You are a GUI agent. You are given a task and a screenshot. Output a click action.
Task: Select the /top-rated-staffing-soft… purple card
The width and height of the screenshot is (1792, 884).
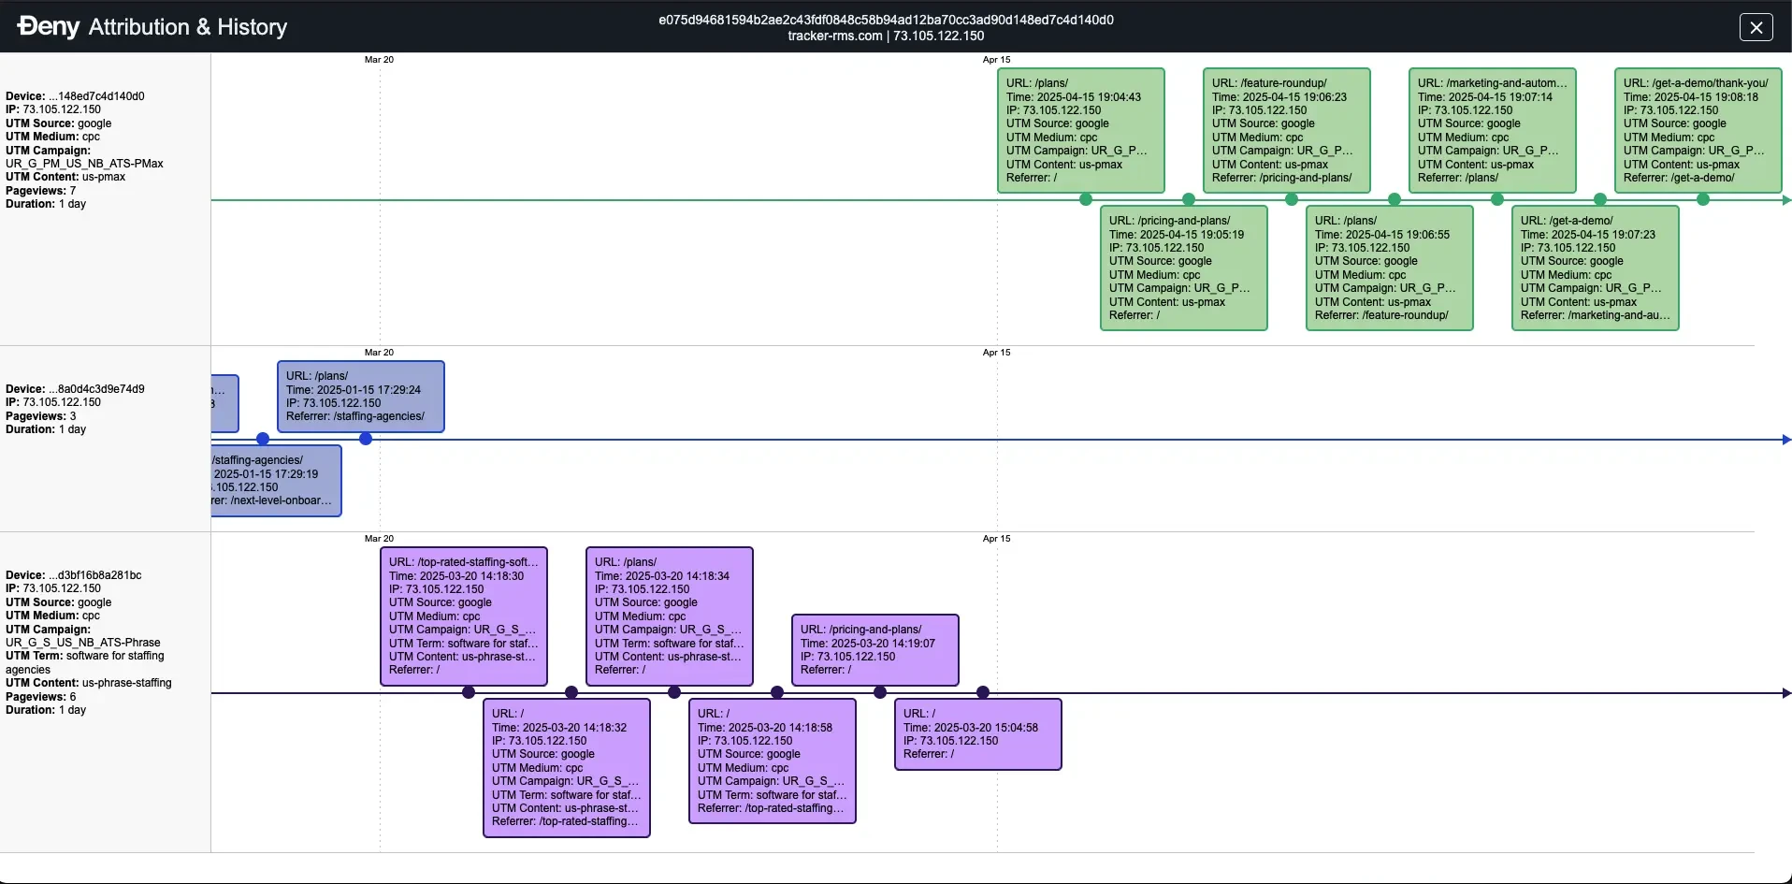tap(464, 616)
